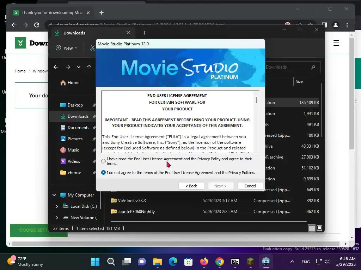Viewport: 361px width, 270px height.
Task: Click Chrome back arrow
Action: 14,25
